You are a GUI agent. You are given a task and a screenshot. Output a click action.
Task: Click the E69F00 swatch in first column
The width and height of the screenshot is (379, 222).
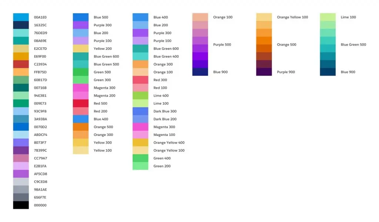(x=21, y=56)
